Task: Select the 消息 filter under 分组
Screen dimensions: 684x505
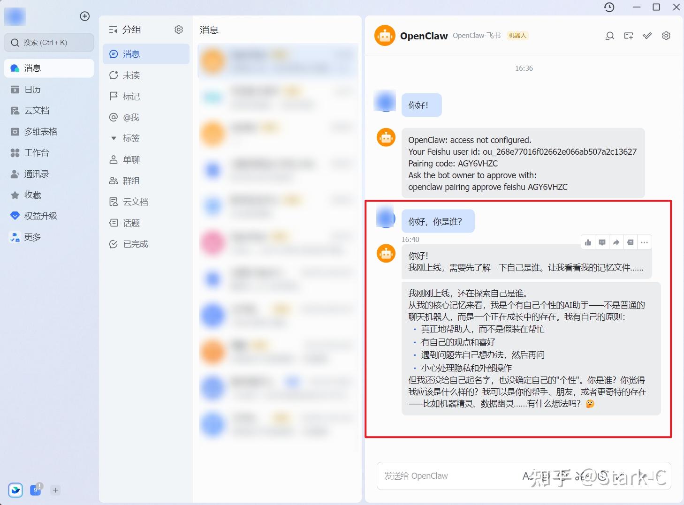Action: pos(146,54)
